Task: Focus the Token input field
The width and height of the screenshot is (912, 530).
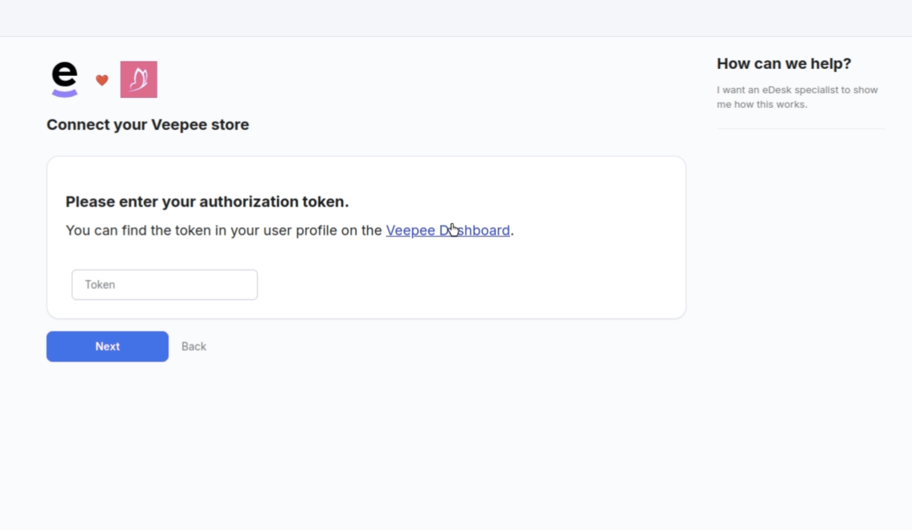Action: point(164,285)
